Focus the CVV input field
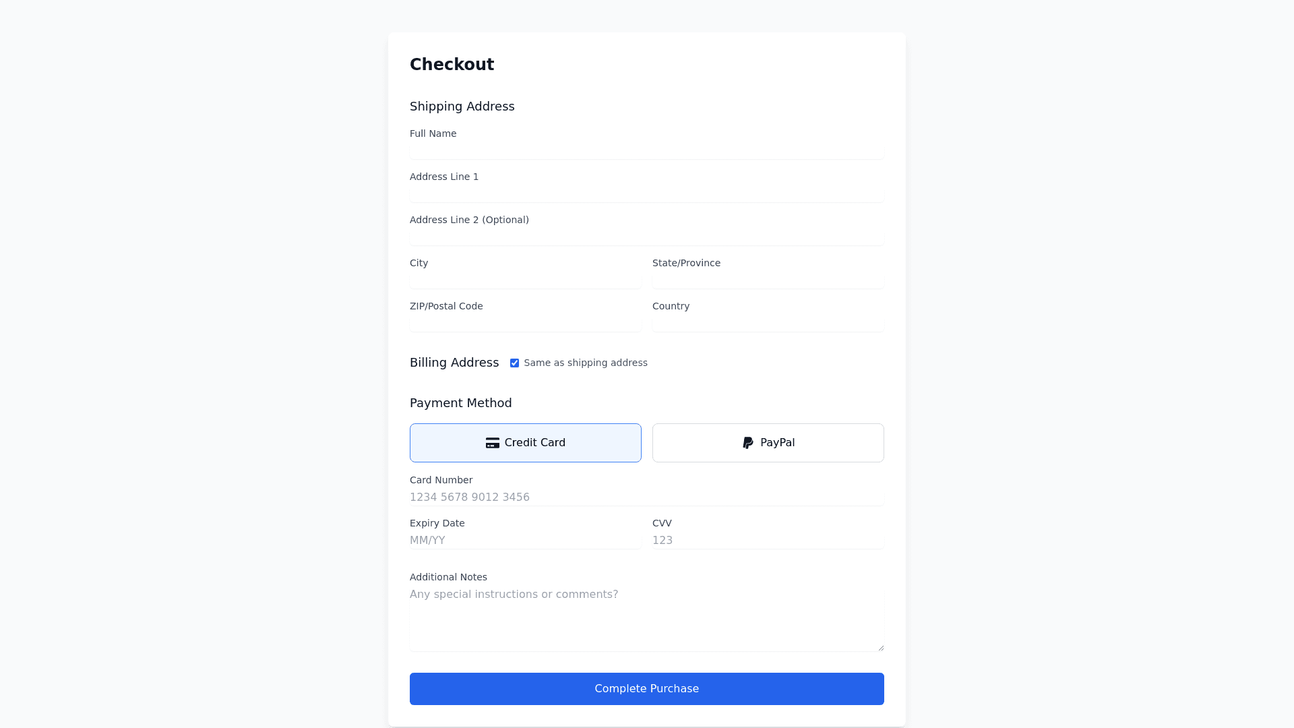 [768, 541]
